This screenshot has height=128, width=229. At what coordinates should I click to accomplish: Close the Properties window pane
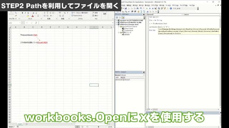click(143, 72)
